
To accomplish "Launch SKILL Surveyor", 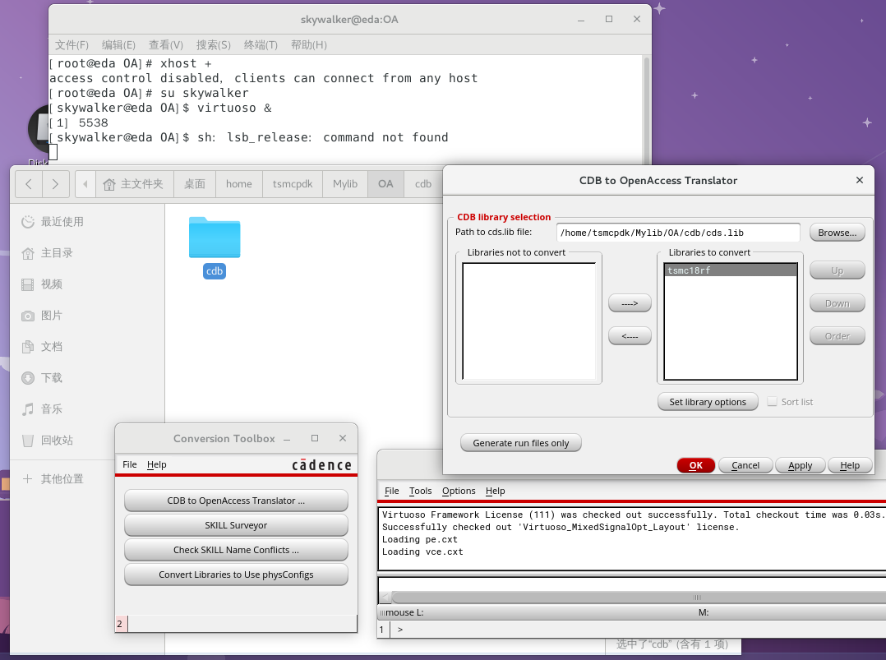I will [x=236, y=525].
